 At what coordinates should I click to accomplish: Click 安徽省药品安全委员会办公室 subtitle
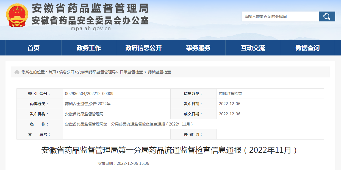tap(90, 21)
